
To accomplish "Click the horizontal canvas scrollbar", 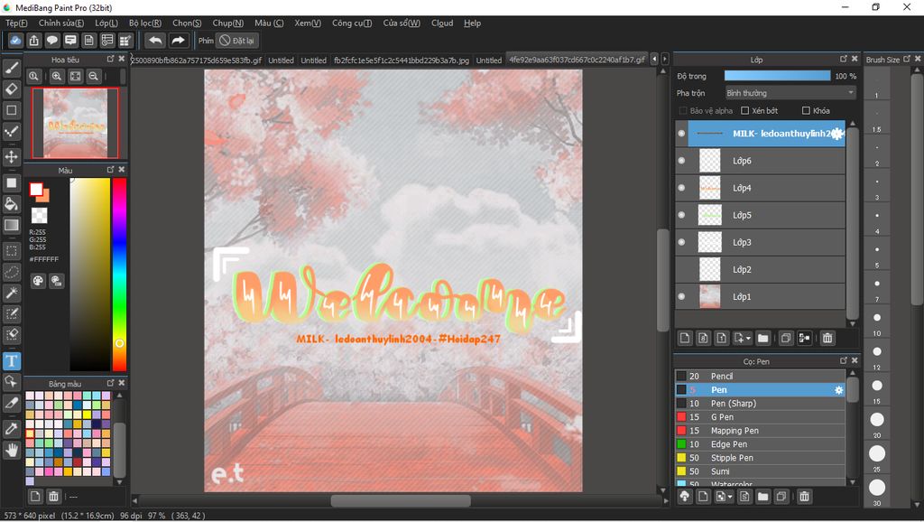I will tap(401, 500).
